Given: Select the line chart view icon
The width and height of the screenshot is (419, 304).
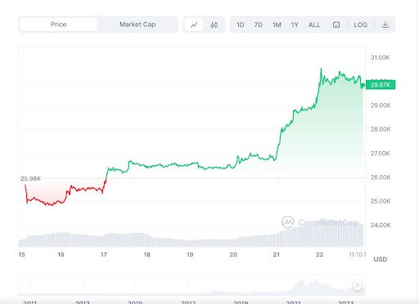Looking at the screenshot, I should (x=194, y=25).
